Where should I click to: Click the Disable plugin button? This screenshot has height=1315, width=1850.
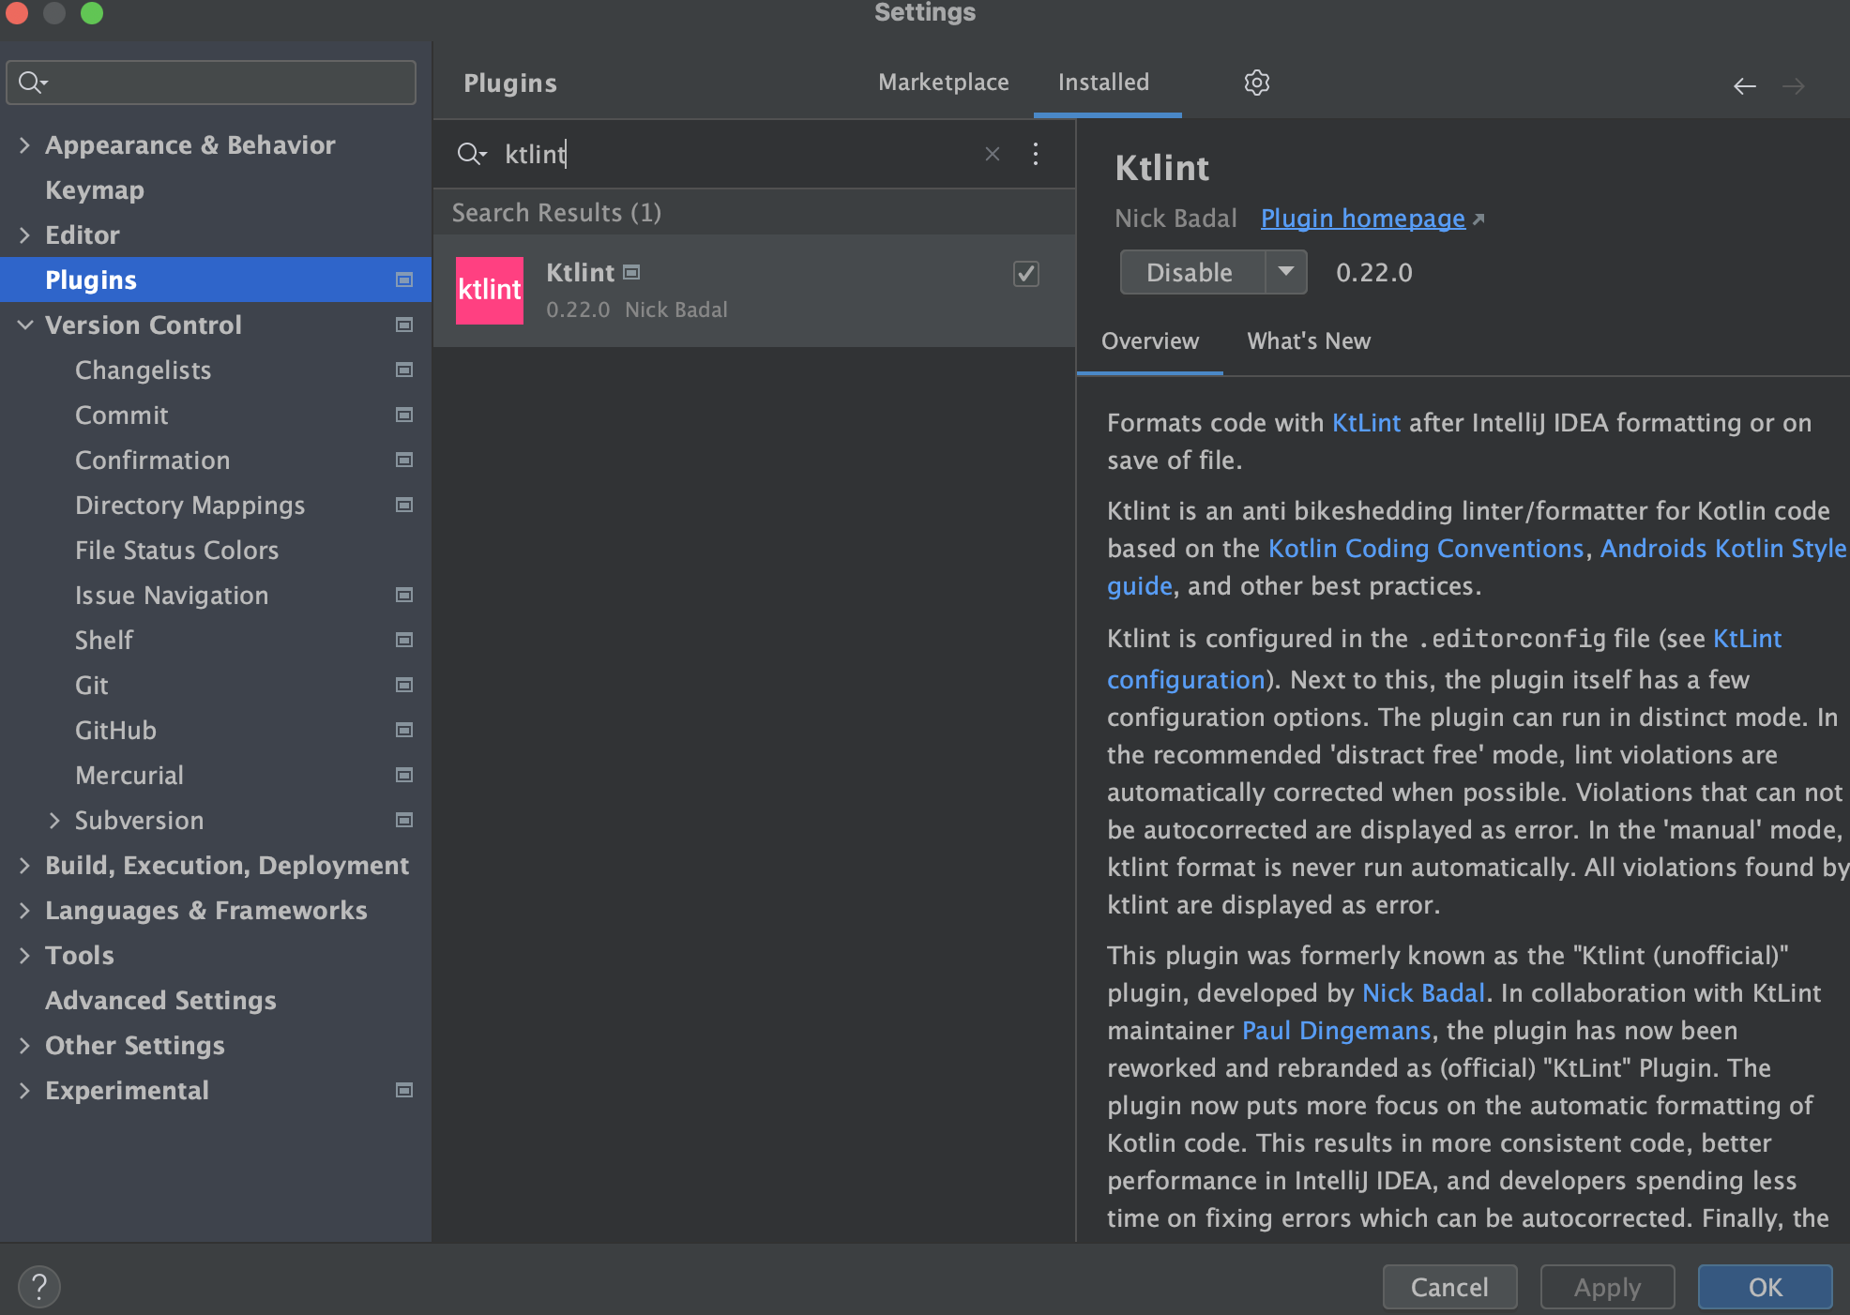1191,272
